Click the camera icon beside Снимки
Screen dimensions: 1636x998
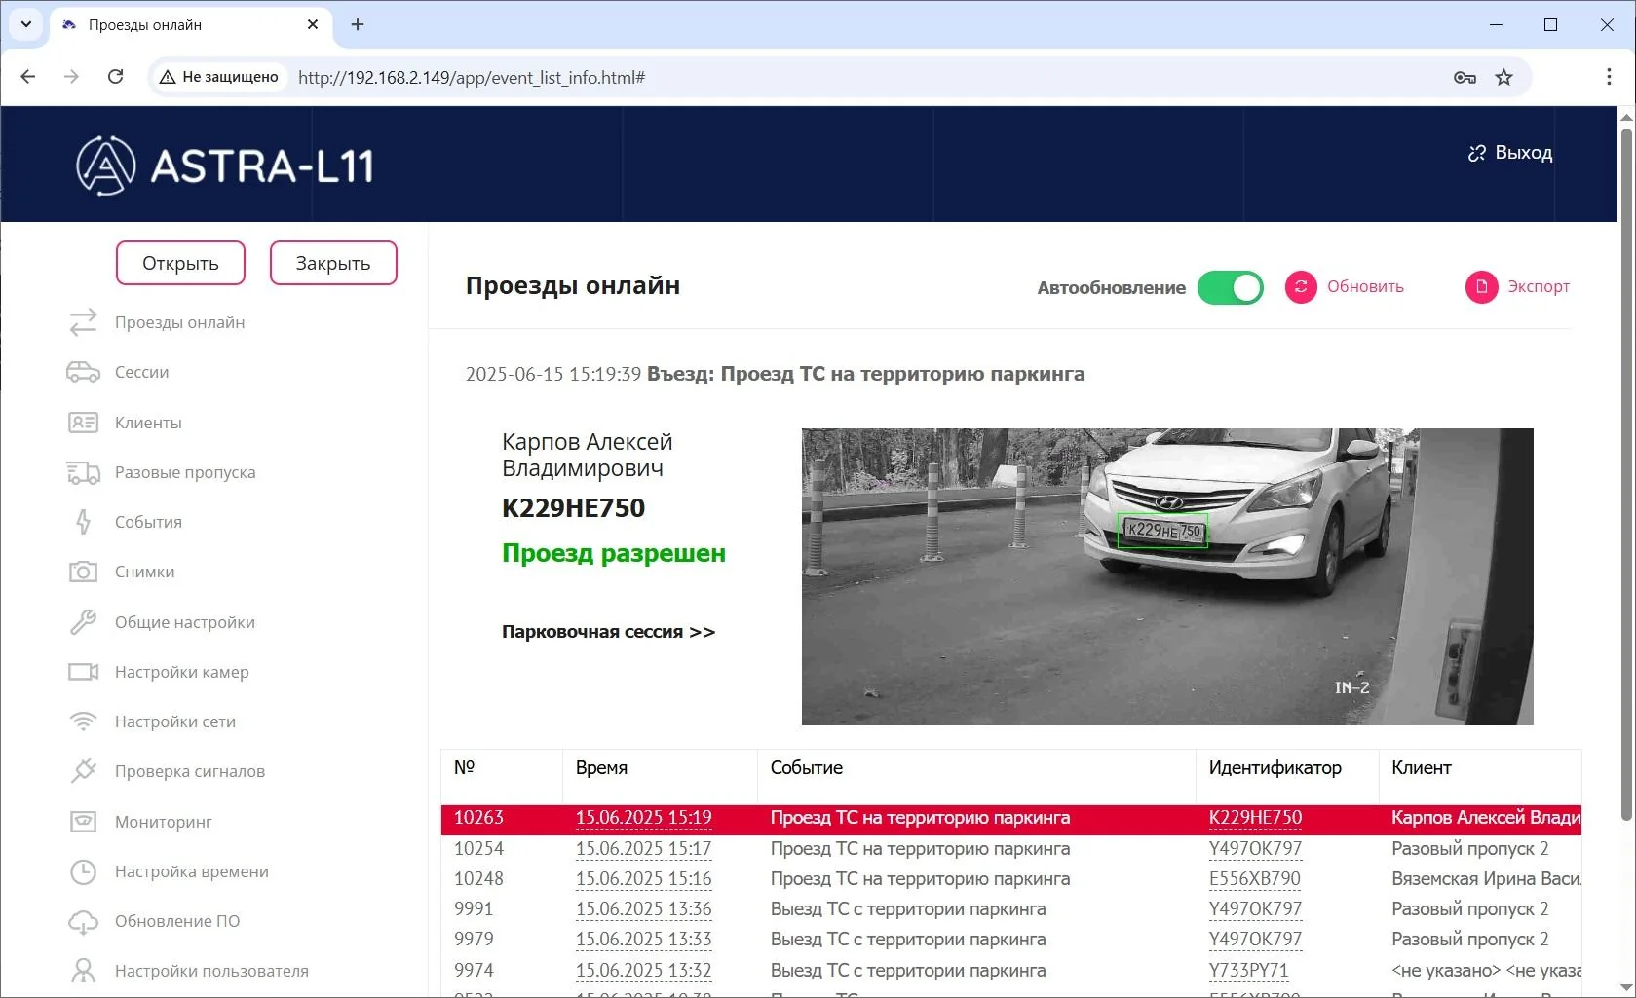tap(83, 572)
